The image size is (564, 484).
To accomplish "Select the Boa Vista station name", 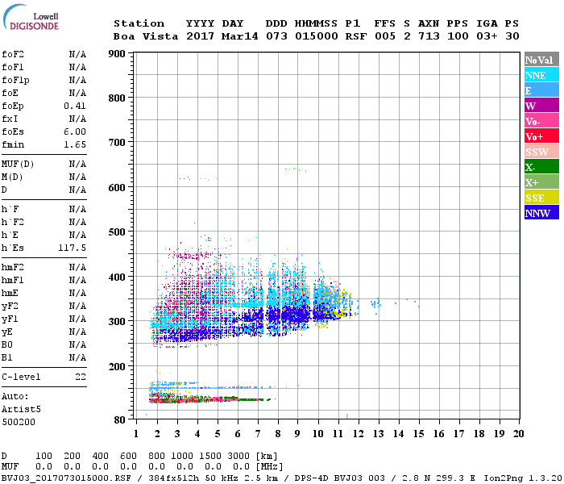I will tap(139, 36).
